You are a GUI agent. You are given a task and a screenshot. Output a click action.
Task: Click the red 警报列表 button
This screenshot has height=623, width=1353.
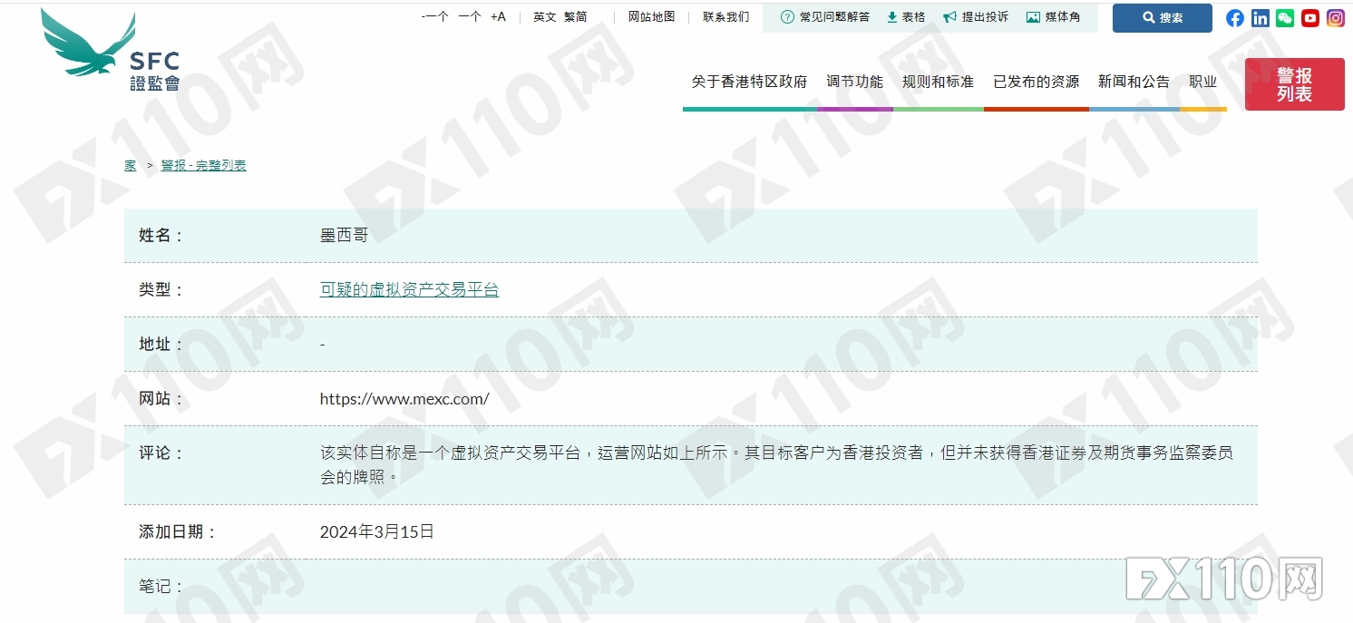[x=1294, y=84]
